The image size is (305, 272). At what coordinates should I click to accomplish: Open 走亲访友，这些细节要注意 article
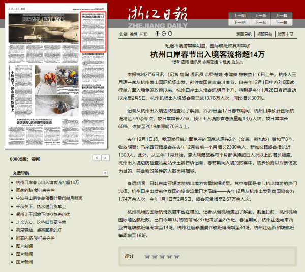[41, 222]
